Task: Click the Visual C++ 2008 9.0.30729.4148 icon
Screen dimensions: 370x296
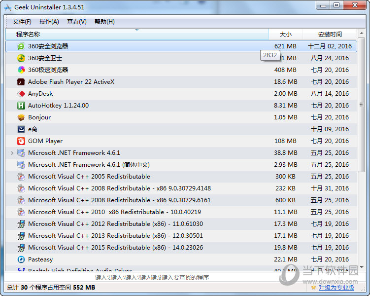Action: pyautogui.click(x=21, y=188)
